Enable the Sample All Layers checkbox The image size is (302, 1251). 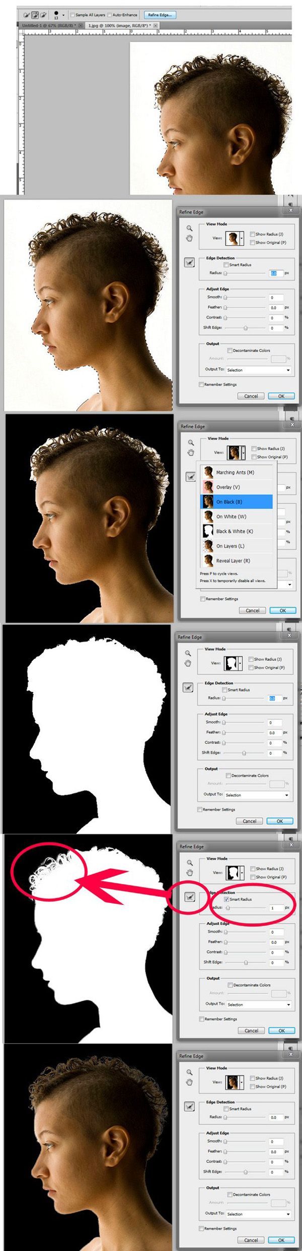pyautogui.click(x=72, y=15)
